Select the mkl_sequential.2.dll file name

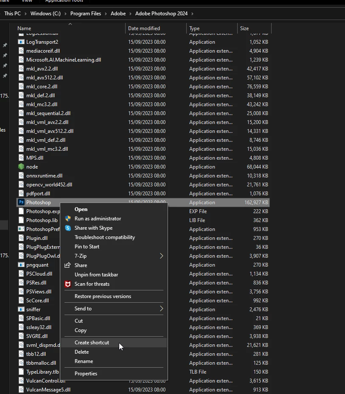(48, 113)
